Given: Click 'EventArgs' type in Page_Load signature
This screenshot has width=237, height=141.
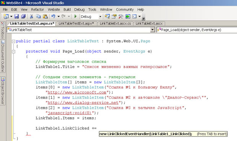Looking at the screenshot, I should [x=134, y=51].
